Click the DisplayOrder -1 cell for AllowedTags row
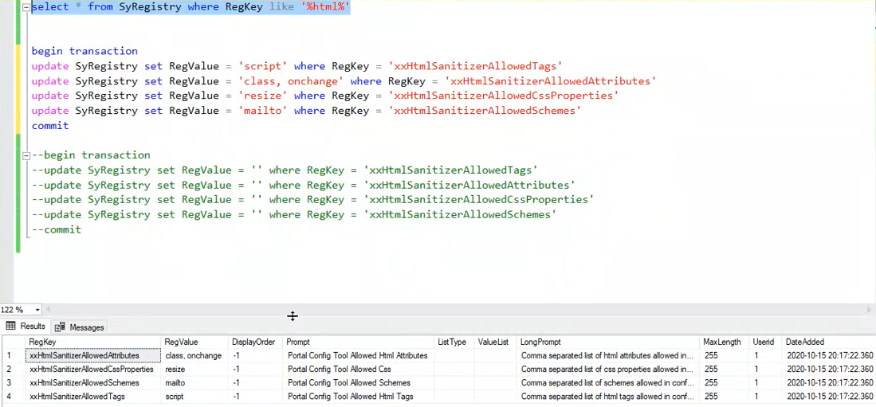The height and width of the screenshot is (407, 876). [256, 397]
